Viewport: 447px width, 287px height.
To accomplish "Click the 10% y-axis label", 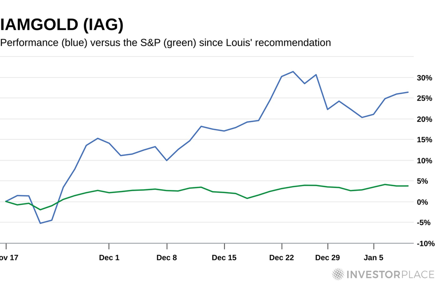I will coord(424,161).
